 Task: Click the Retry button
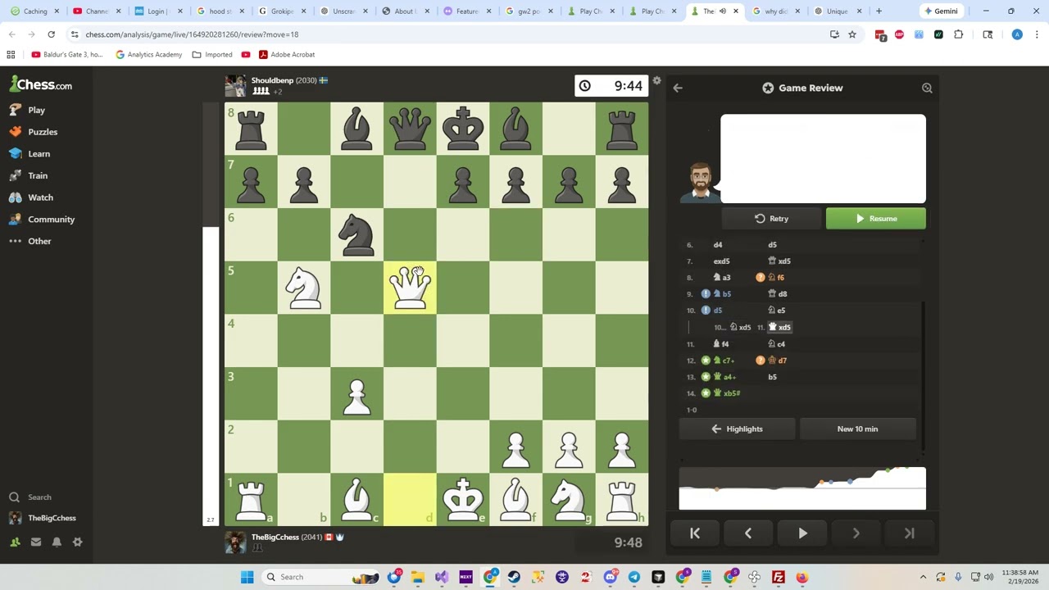[771, 219]
